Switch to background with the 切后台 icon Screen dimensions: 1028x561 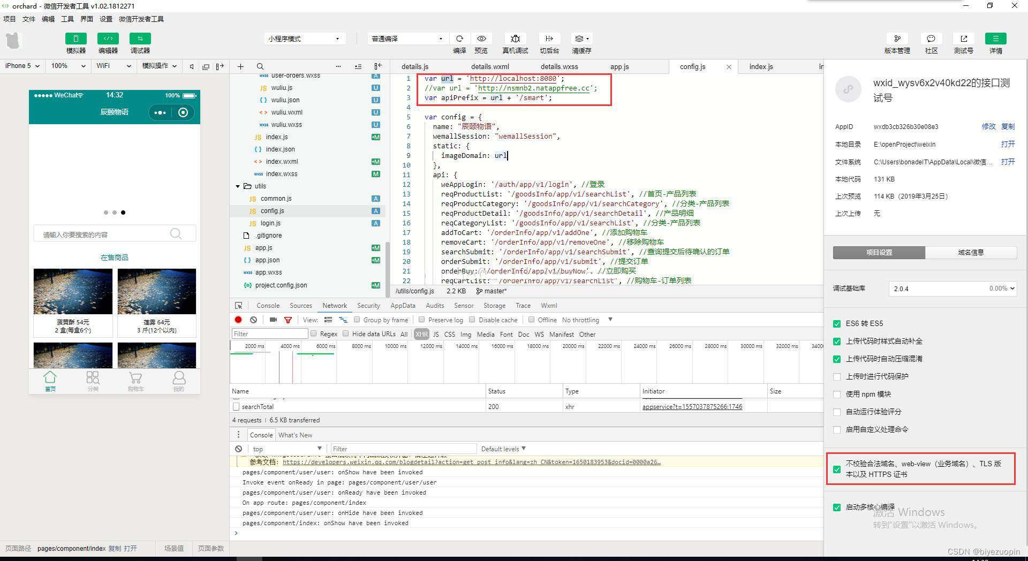549,39
